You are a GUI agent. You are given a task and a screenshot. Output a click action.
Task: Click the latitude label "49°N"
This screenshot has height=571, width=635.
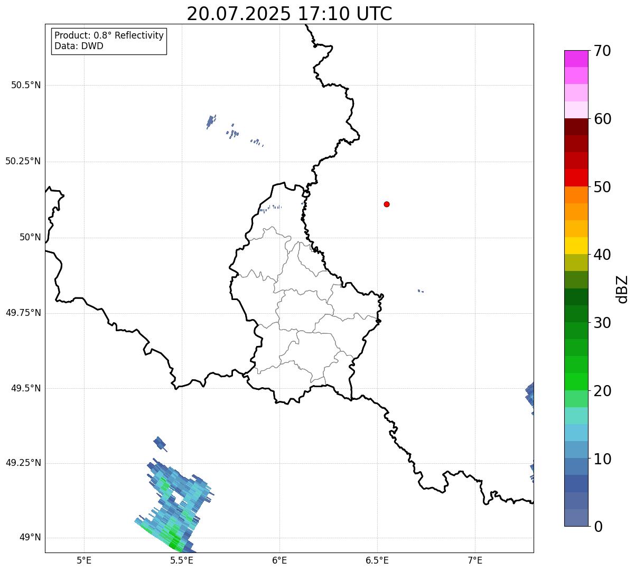tap(30, 538)
